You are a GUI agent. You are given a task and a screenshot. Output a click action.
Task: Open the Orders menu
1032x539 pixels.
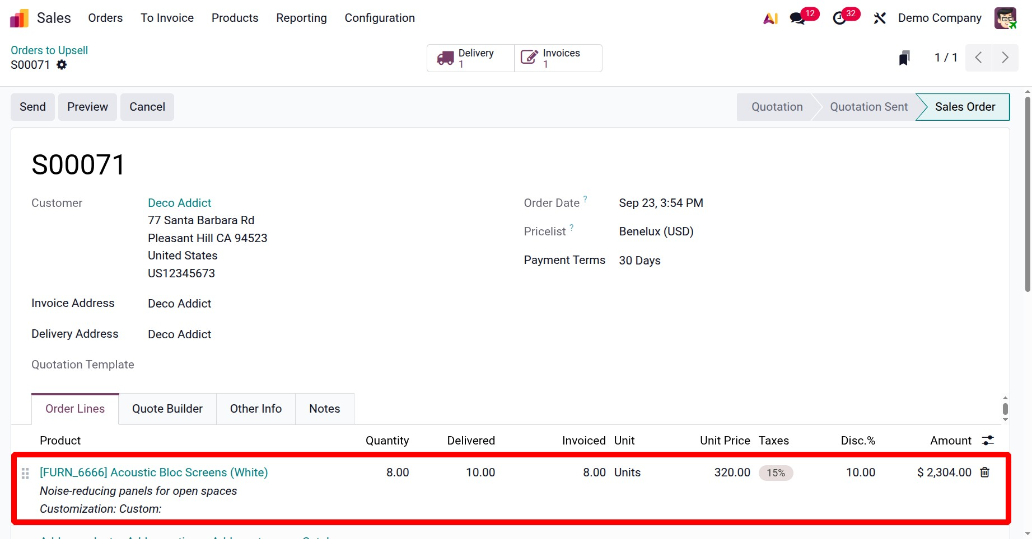pyautogui.click(x=105, y=18)
